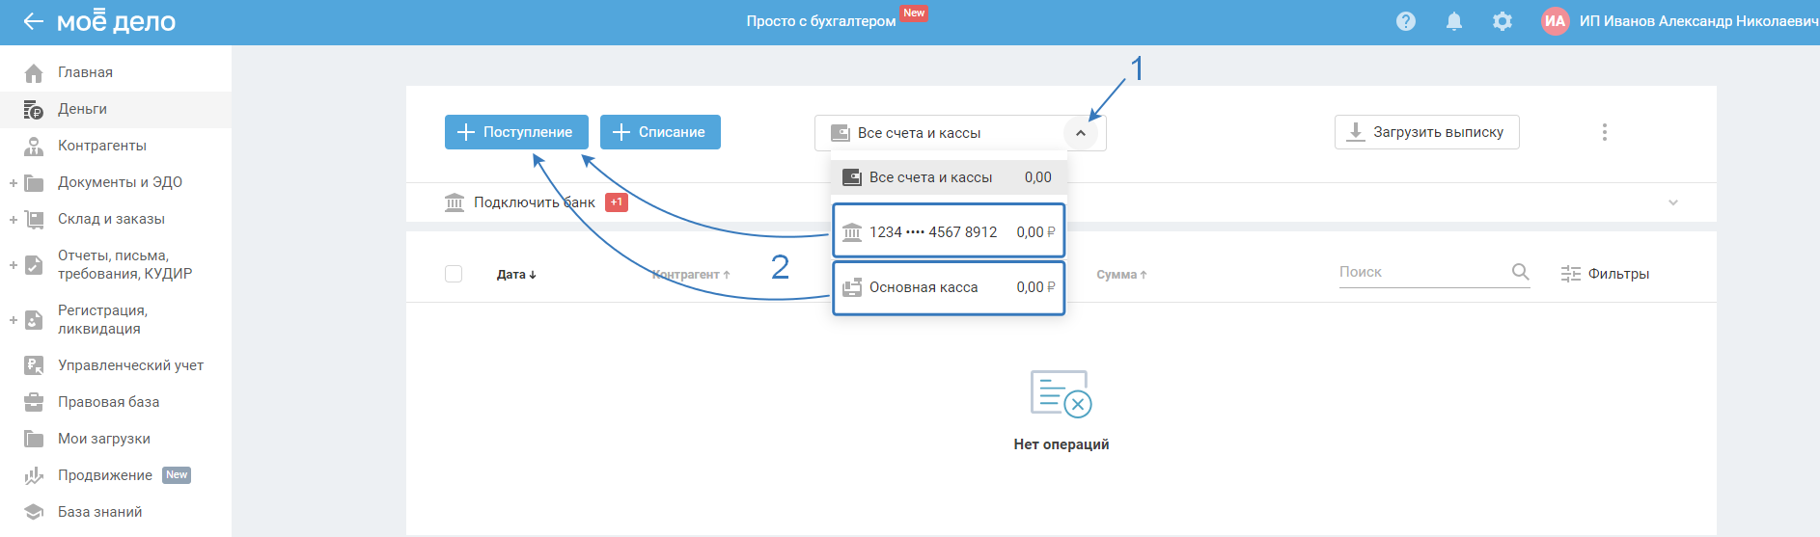Choose Все счета и кассы dropdown option
The width and height of the screenshot is (1820, 537).
click(x=949, y=177)
